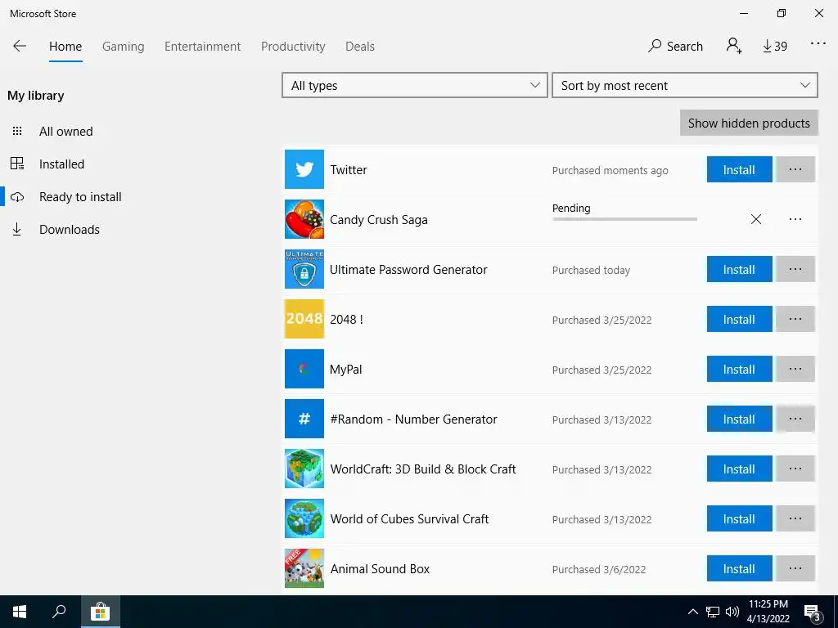Click the World of Cubes Survival Craft title

[409, 518]
